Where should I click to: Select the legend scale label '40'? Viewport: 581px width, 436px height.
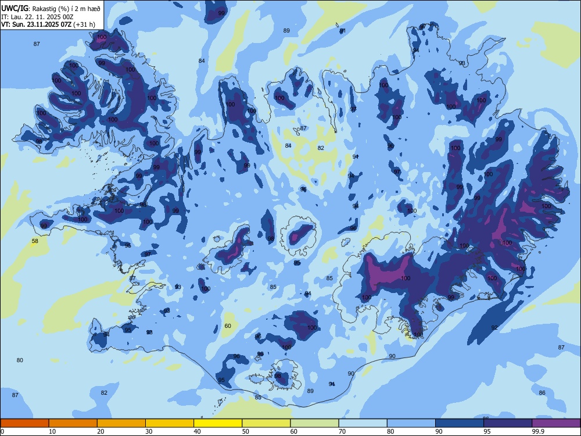pos(198,431)
